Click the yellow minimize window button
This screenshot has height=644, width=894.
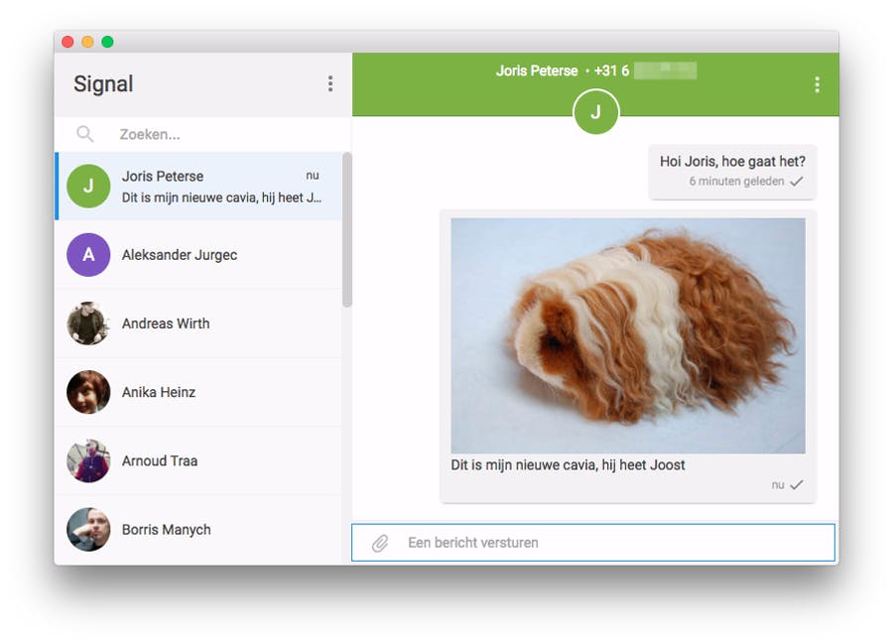coord(87,42)
